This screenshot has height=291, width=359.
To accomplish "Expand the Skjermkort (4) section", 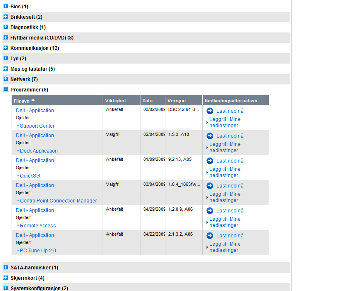I will [6, 278].
